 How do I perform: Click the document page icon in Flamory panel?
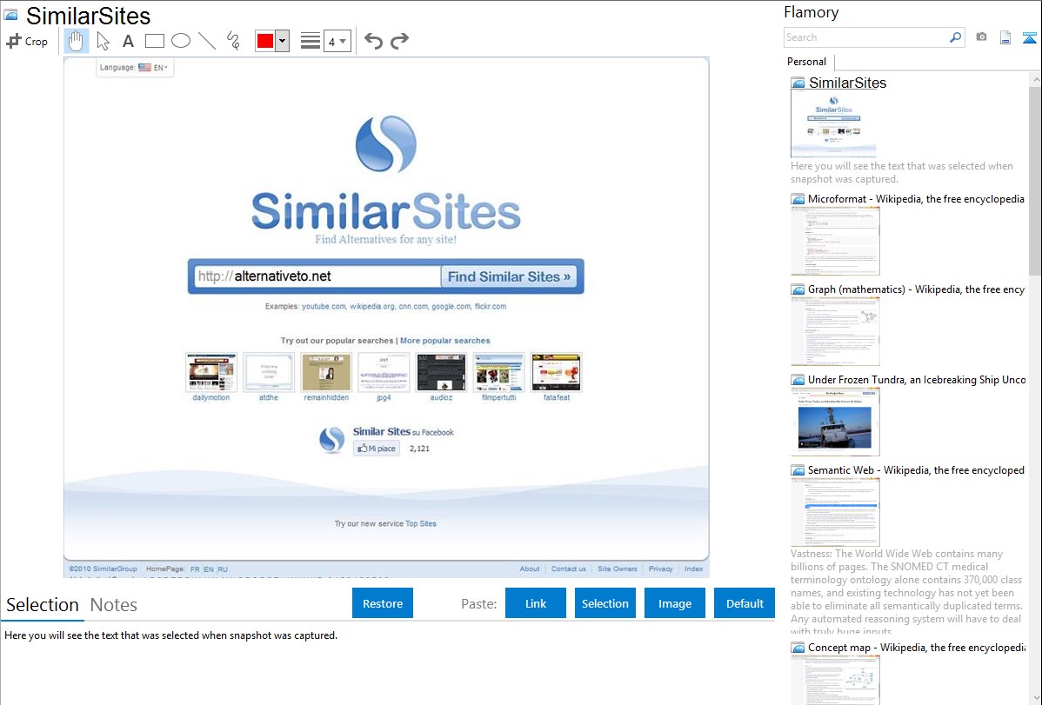(x=1005, y=37)
